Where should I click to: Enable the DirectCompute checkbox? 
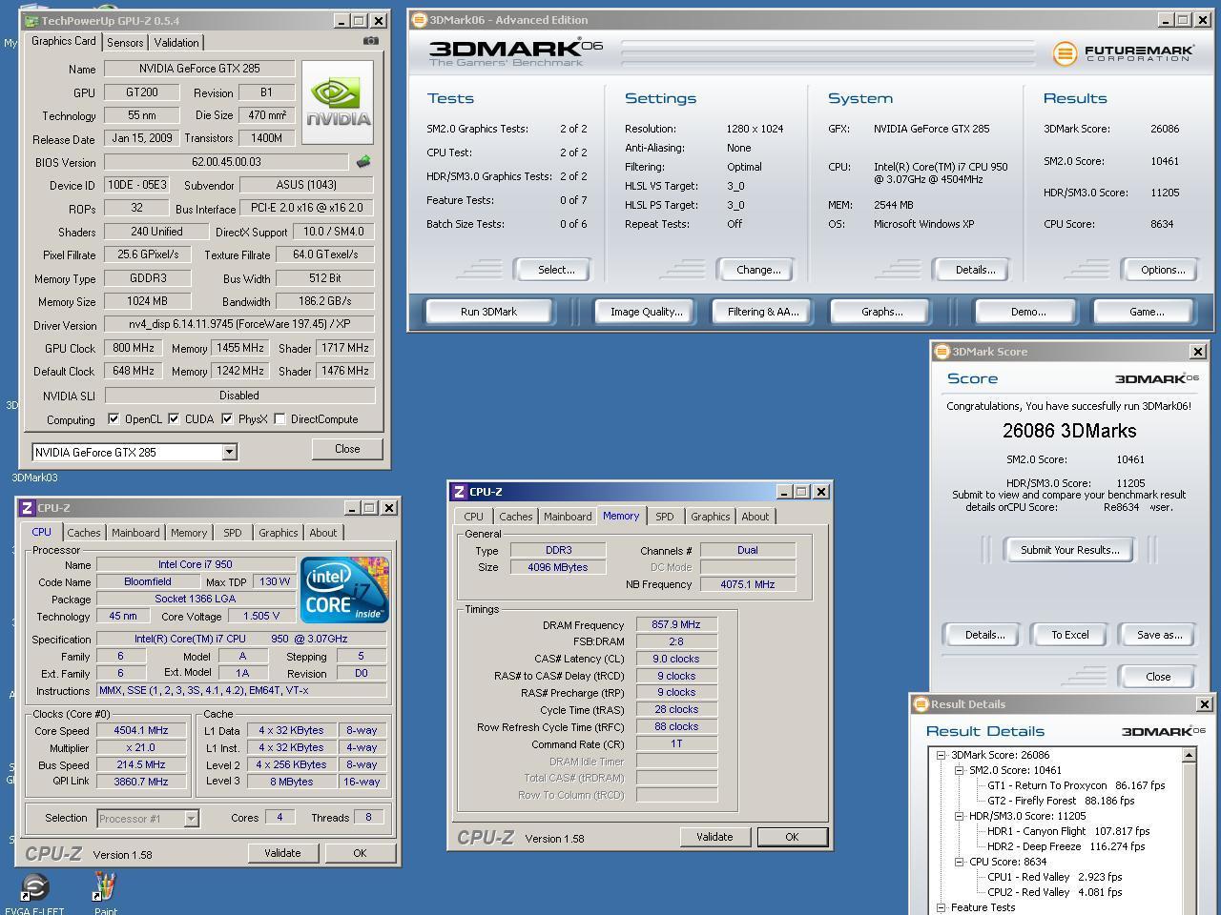coord(279,418)
